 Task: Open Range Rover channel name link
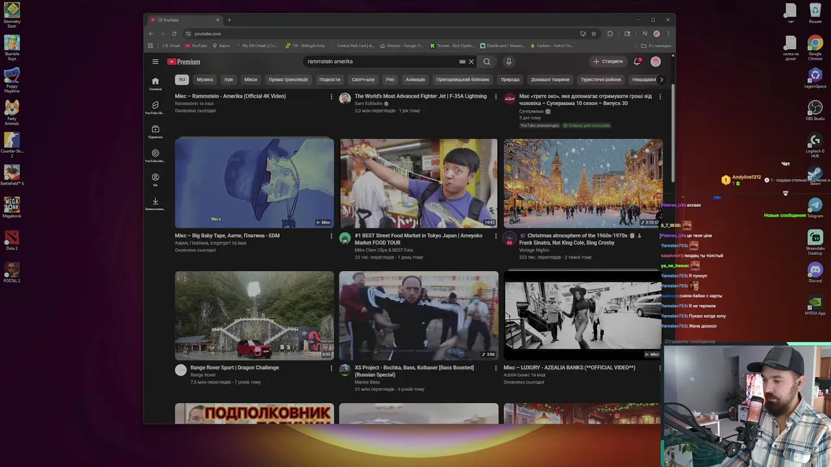pos(203,375)
